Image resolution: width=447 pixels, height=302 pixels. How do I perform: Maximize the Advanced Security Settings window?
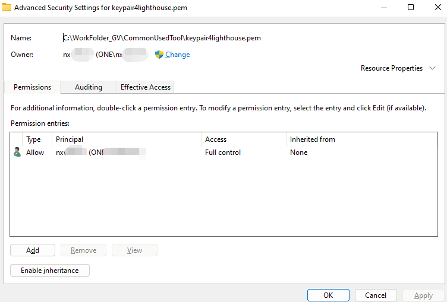tap(411, 8)
